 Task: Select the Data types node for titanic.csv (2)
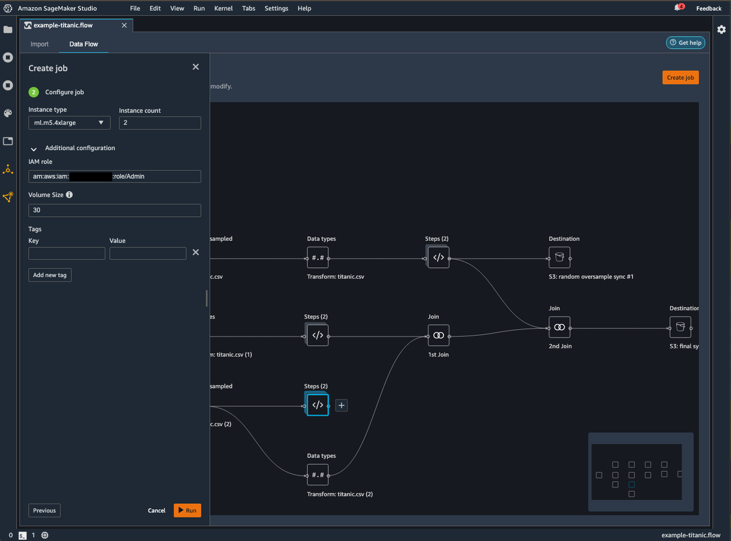point(318,475)
